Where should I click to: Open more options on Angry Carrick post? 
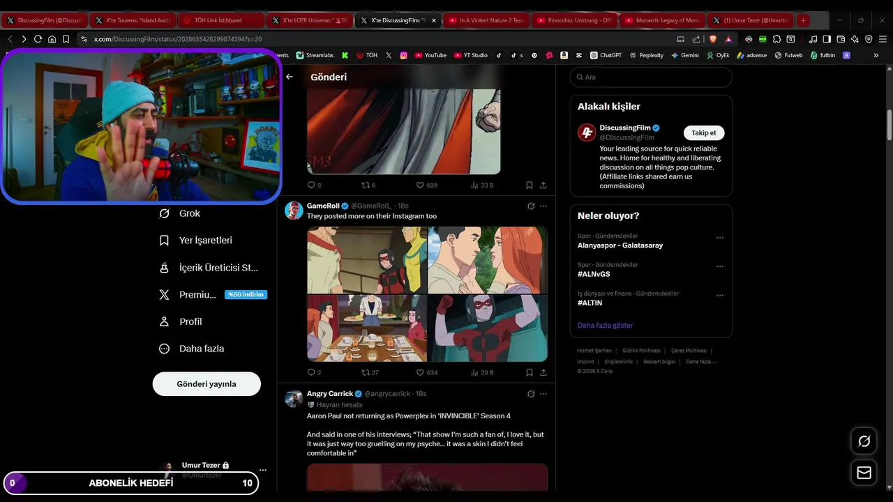tap(543, 394)
